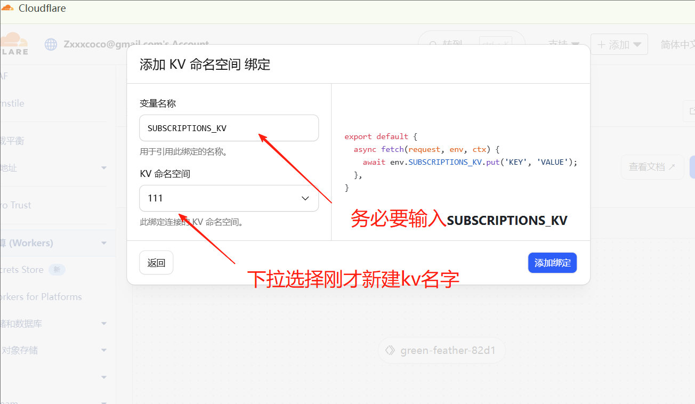Open the Zxxxcoco@gmail.com's Account link

[136, 44]
